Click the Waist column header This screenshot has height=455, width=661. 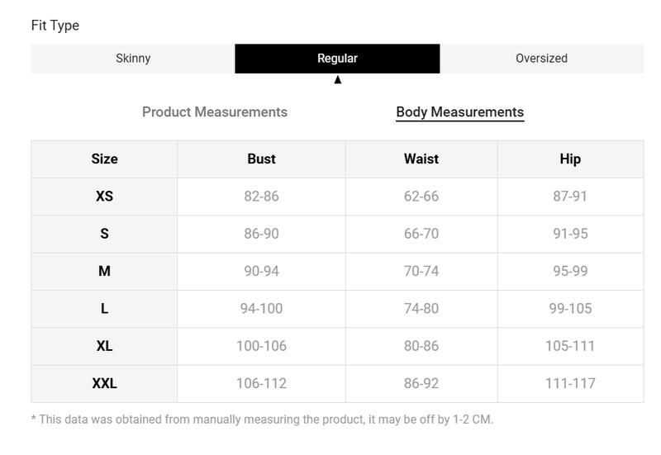(421, 159)
